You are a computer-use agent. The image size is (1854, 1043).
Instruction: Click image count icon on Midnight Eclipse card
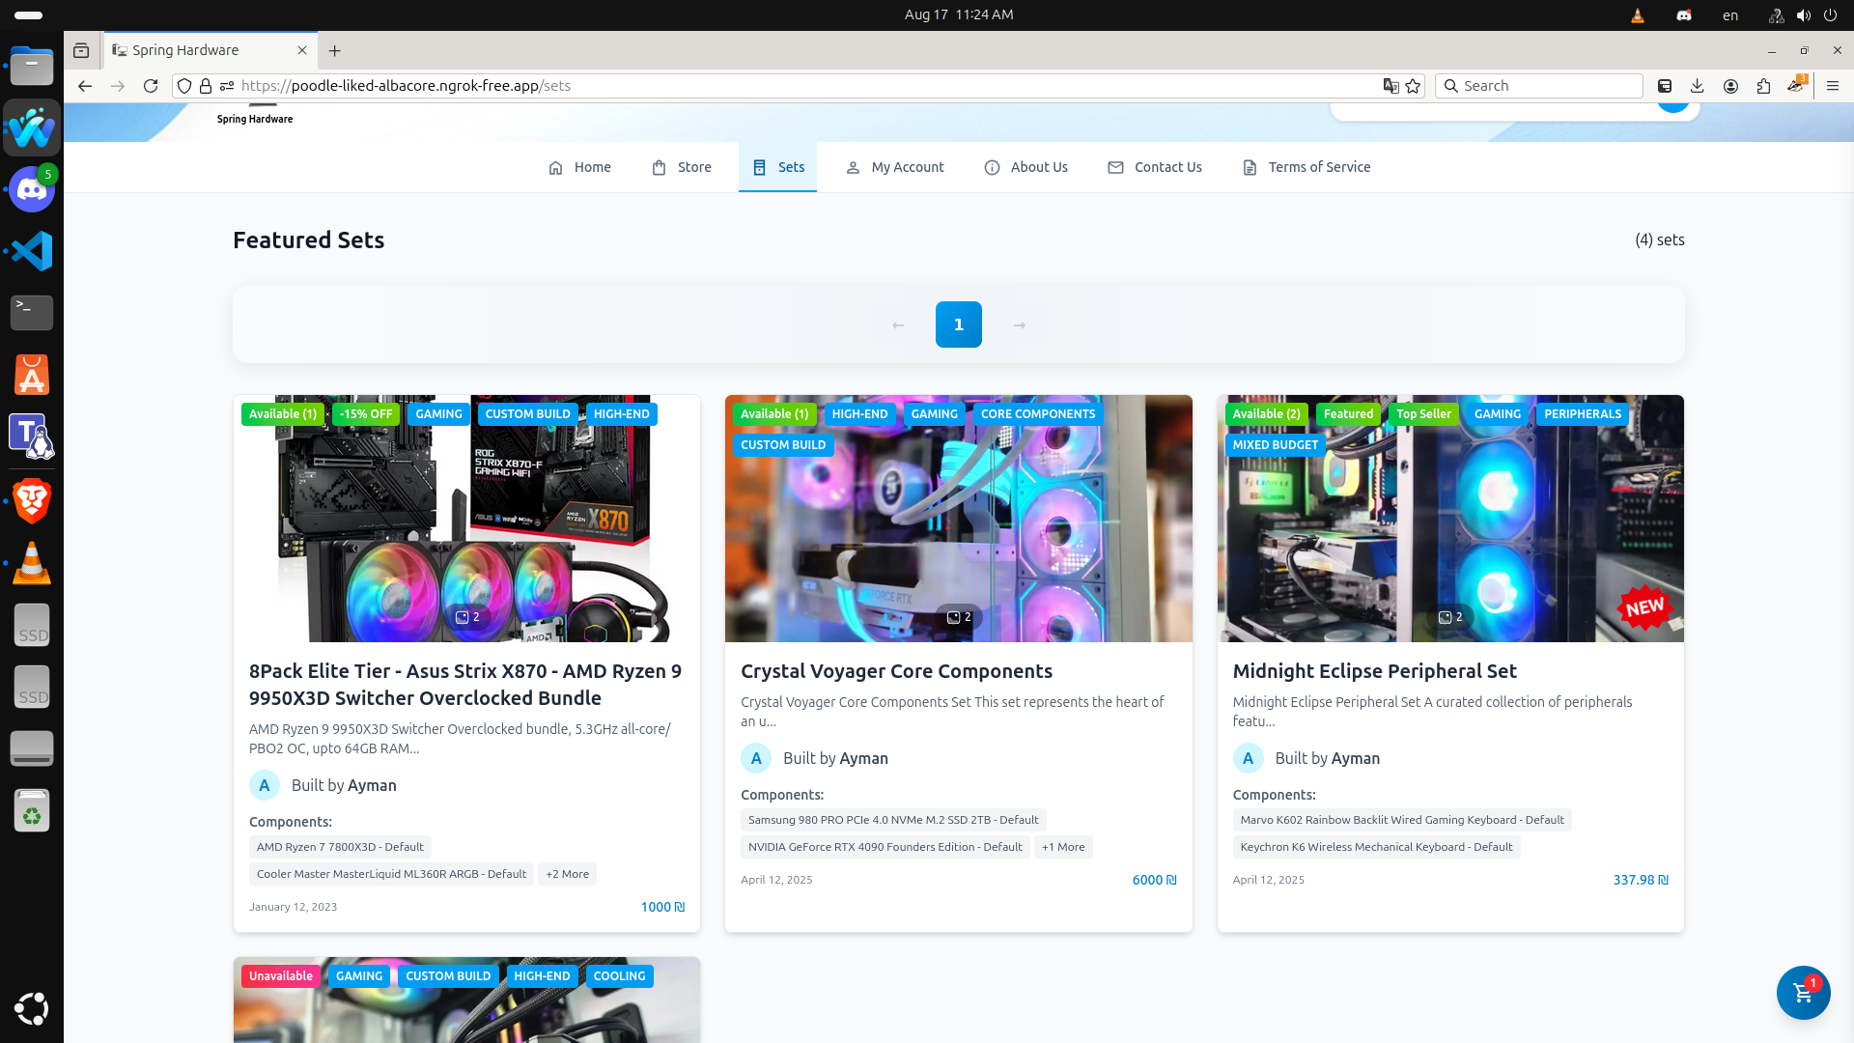1450,617
